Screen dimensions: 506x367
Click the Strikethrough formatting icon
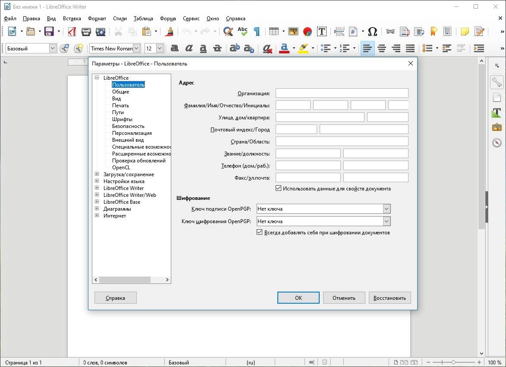tap(217, 48)
